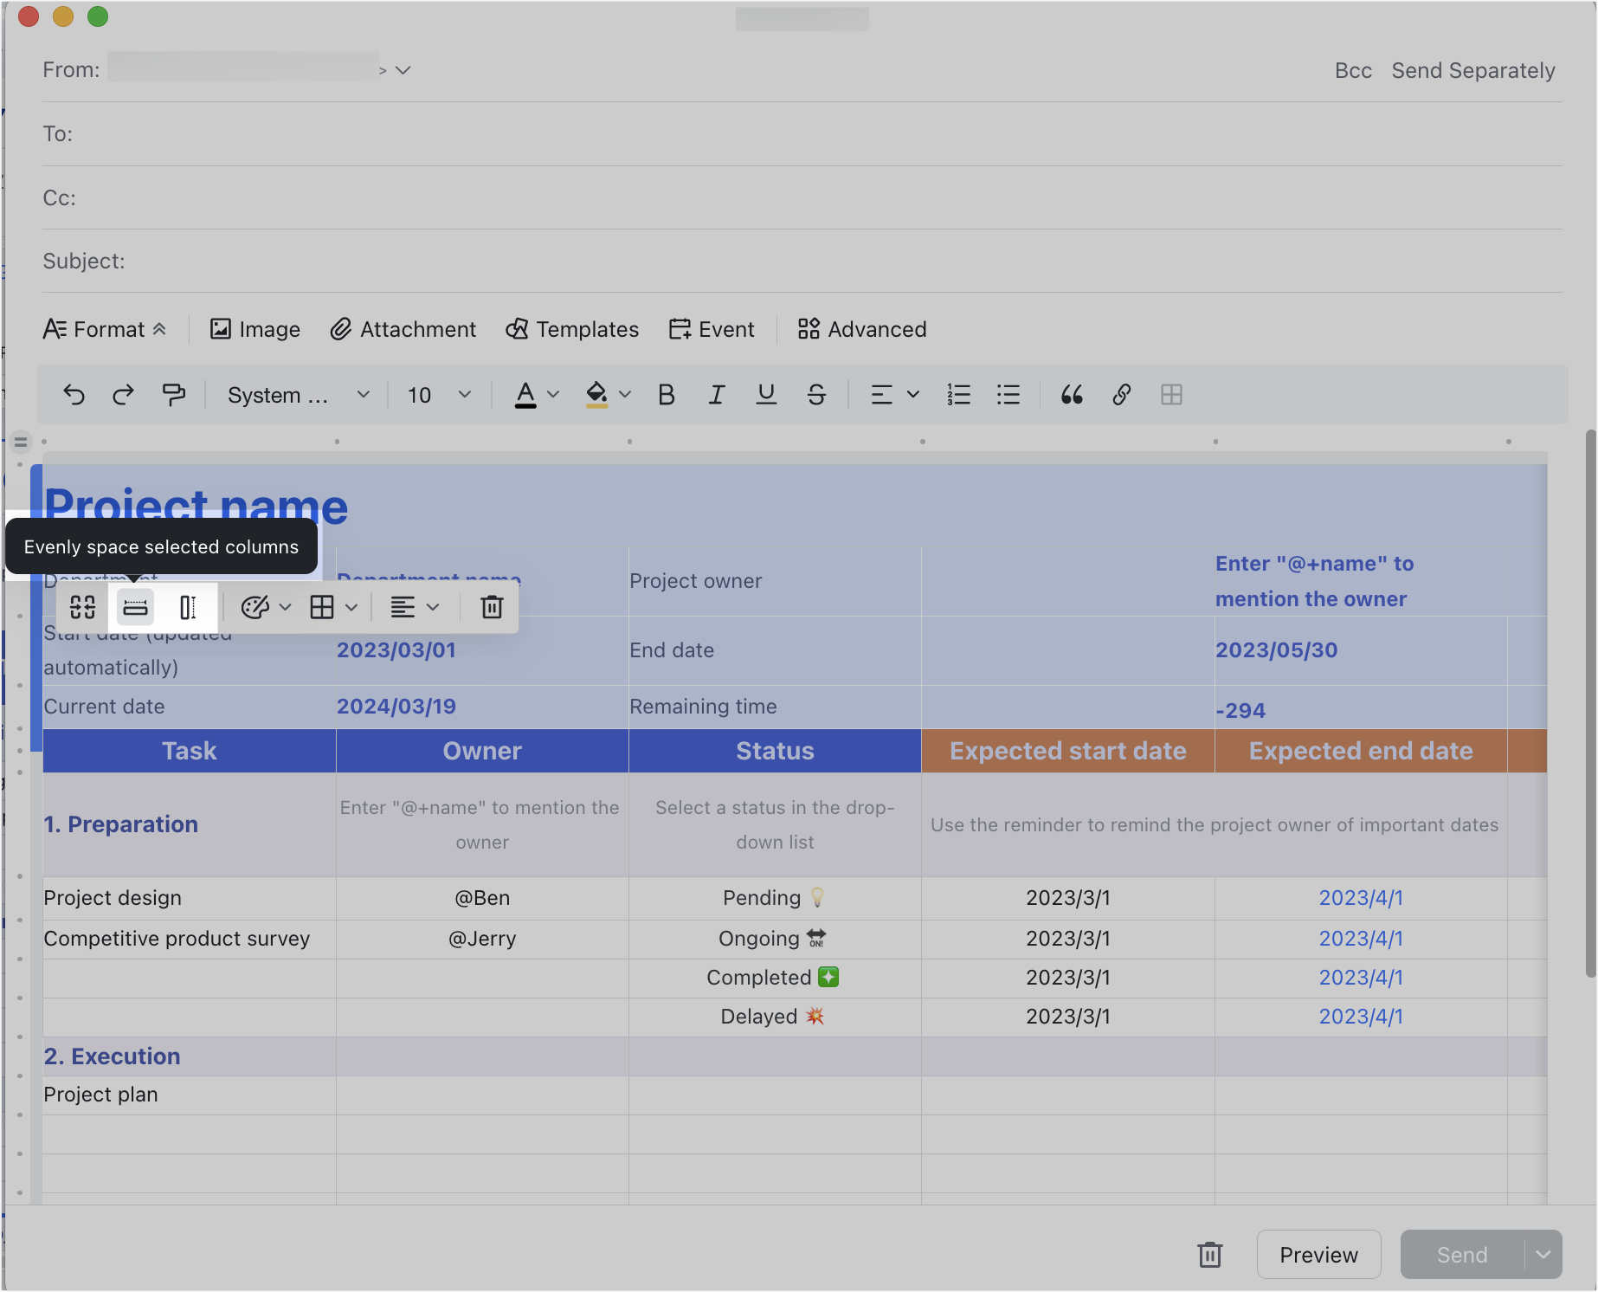
Task: Evenly space selected columns
Action: pos(135,607)
